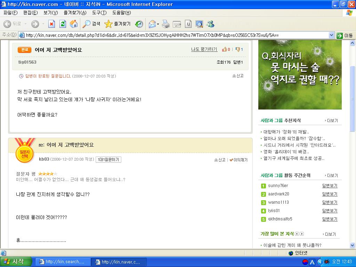The image size is (356, 267).
Task: Open the Forward button history dropdown arrow
Action: pyautogui.click(x=43, y=24)
